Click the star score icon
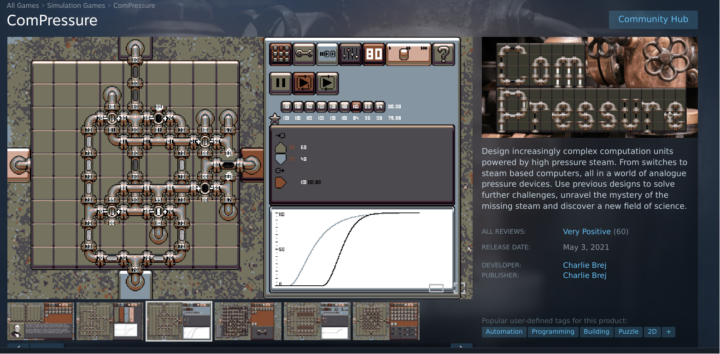This screenshot has width=720, height=354. [275, 118]
